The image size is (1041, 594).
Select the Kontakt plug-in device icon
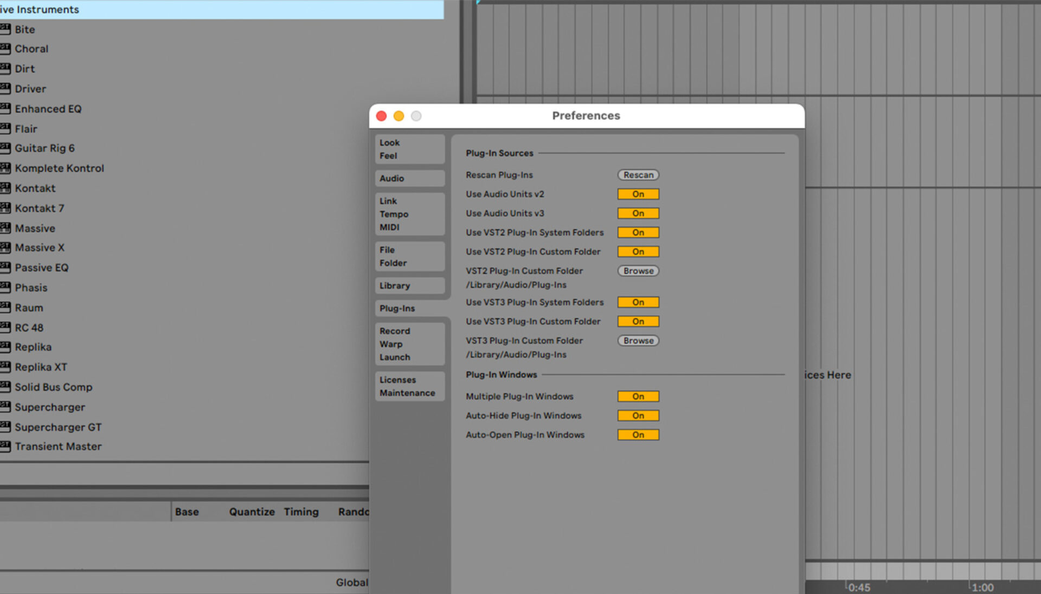click(x=6, y=188)
